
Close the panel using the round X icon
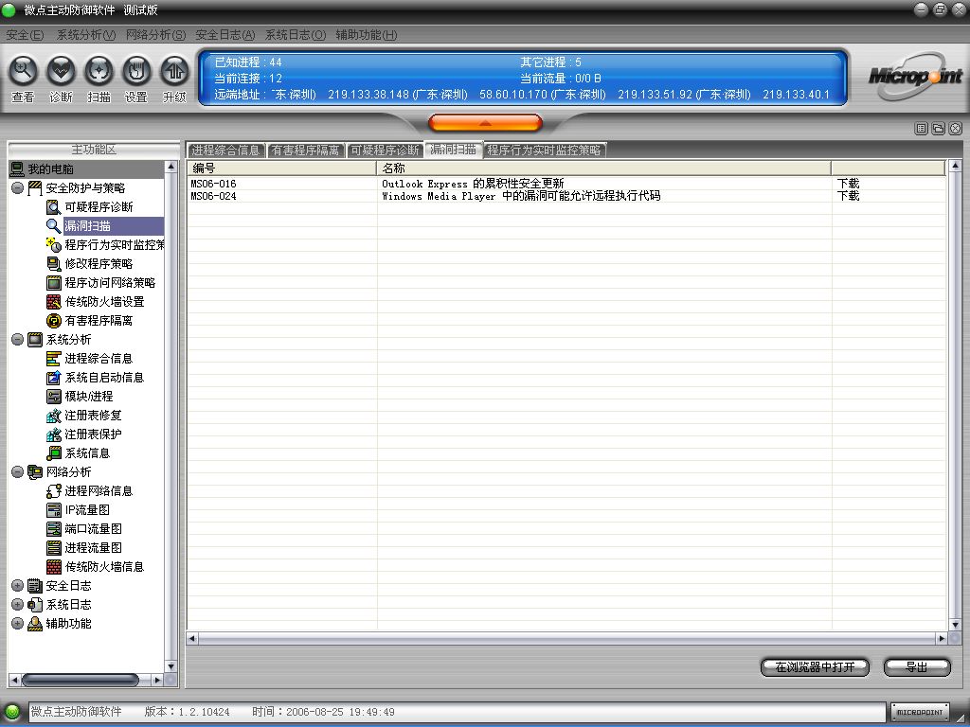coord(956,129)
